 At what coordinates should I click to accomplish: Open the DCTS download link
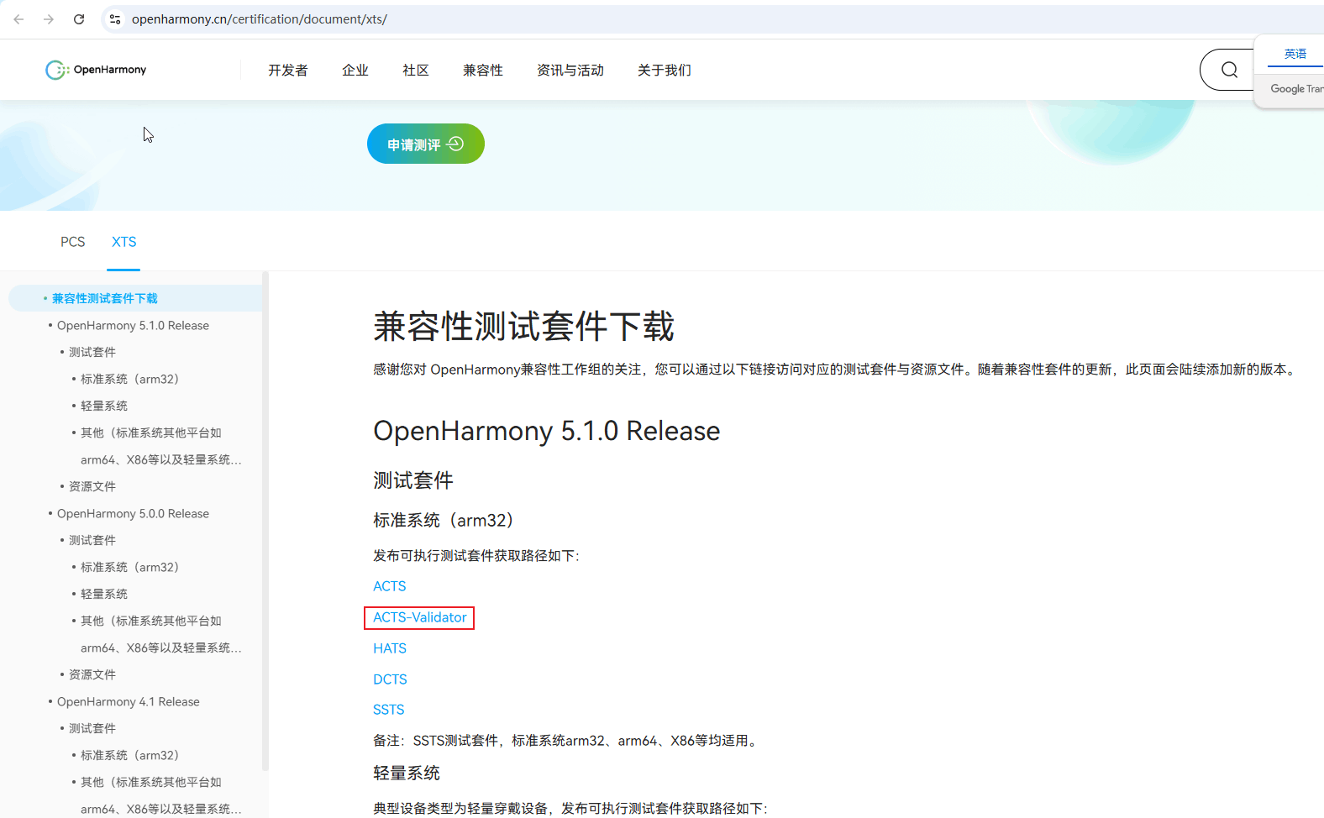coord(390,679)
